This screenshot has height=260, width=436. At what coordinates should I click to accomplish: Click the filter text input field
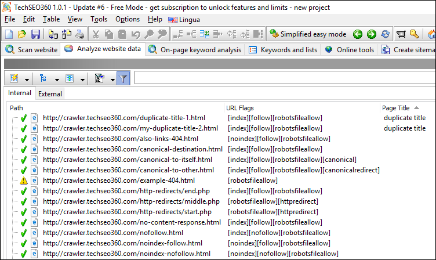pos(284,78)
